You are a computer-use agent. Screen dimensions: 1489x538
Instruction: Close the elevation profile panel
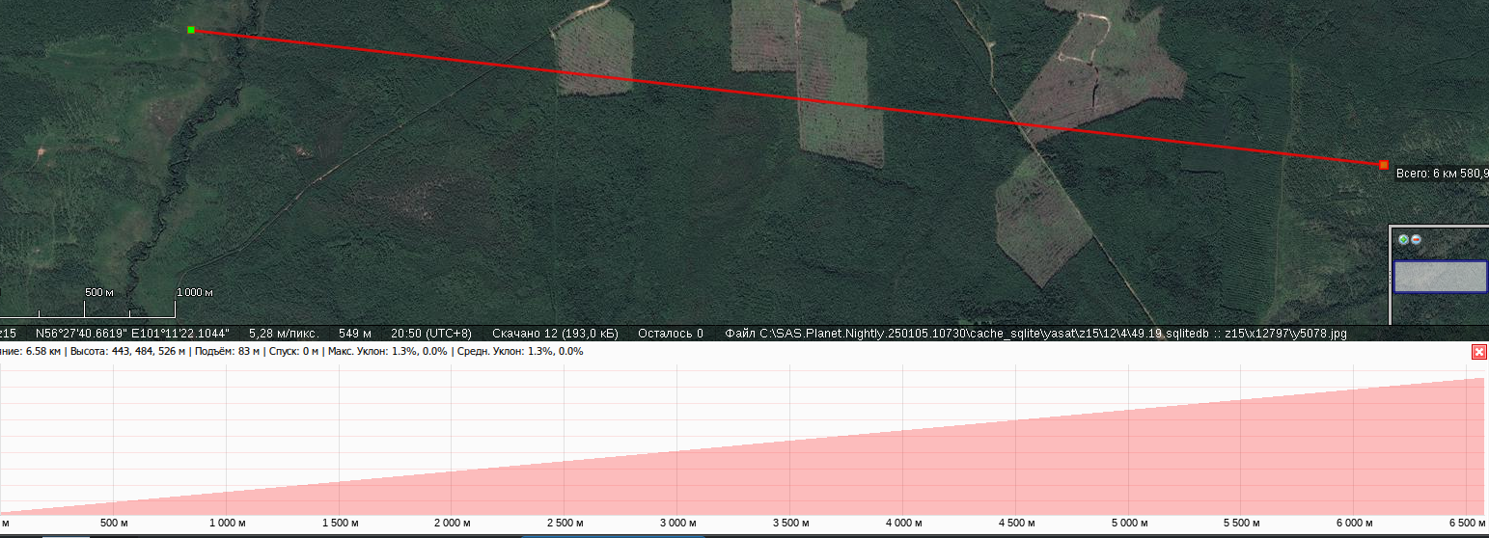tap(1478, 352)
